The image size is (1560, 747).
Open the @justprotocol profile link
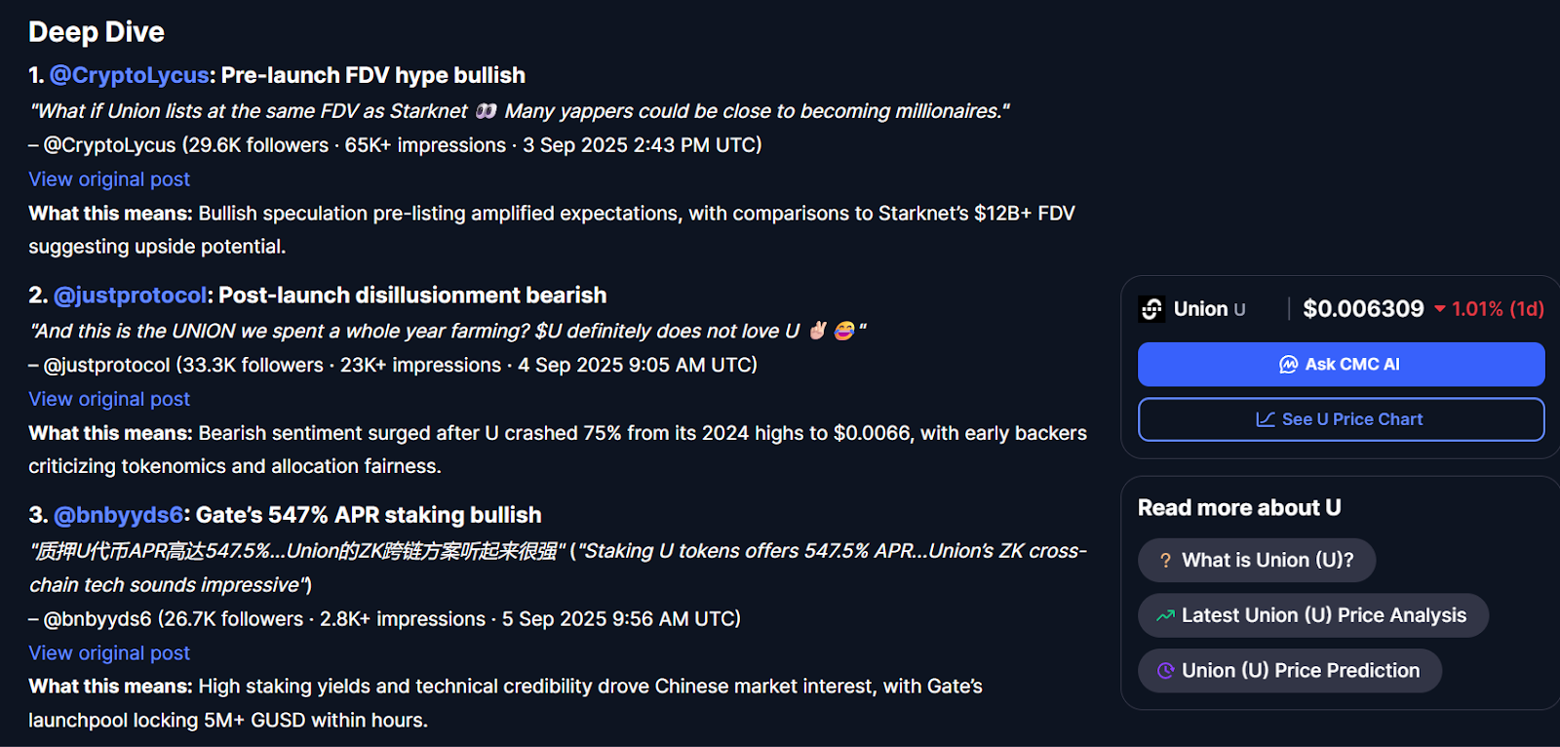point(130,295)
